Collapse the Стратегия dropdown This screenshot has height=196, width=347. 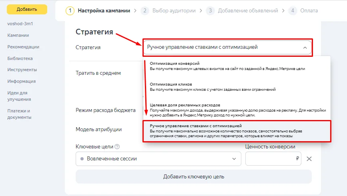coord(227,47)
